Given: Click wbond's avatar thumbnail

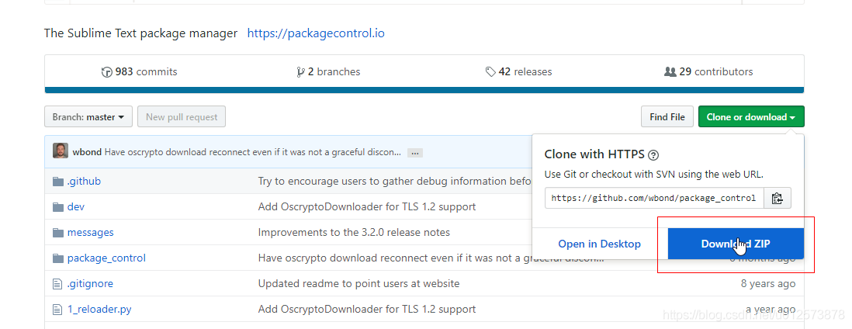Looking at the screenshot, I should tap(61, 151).
